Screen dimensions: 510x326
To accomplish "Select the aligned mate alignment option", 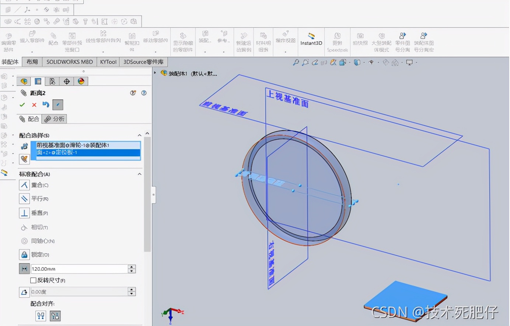I will click(41, 315).
